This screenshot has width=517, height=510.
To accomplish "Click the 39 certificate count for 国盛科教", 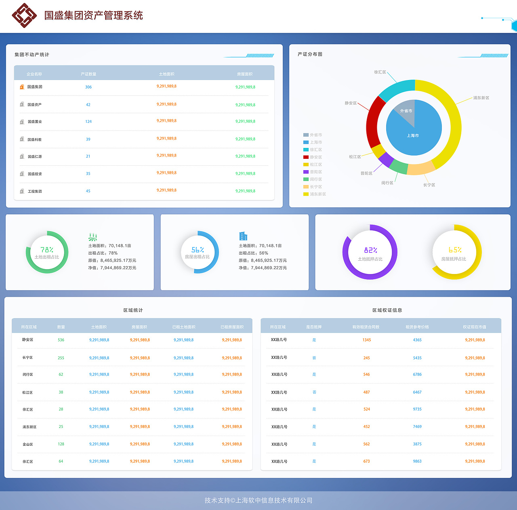I will (x=88, y=139).
